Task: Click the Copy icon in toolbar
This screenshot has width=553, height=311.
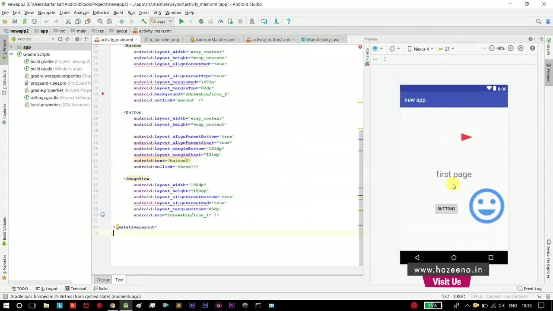Action: click(78, 21)
